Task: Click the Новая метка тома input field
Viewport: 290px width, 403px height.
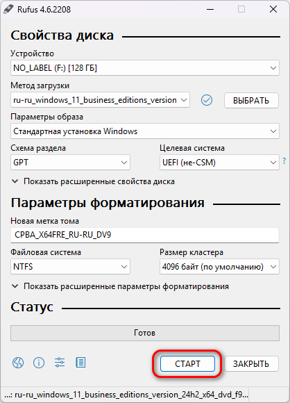Action: 145,235
